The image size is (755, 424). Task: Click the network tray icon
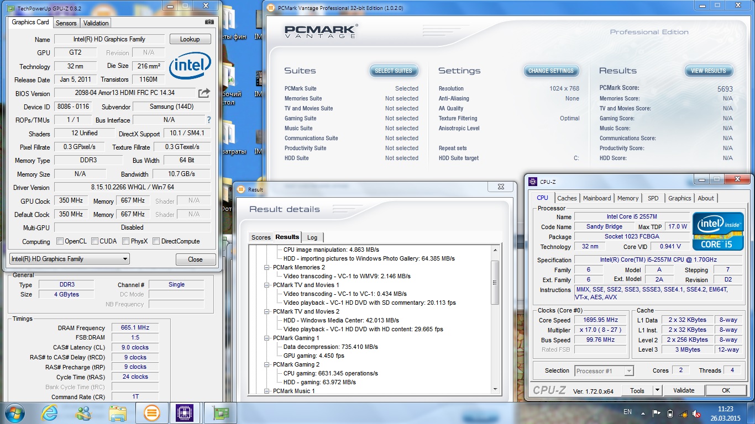(x=684, y=413)
